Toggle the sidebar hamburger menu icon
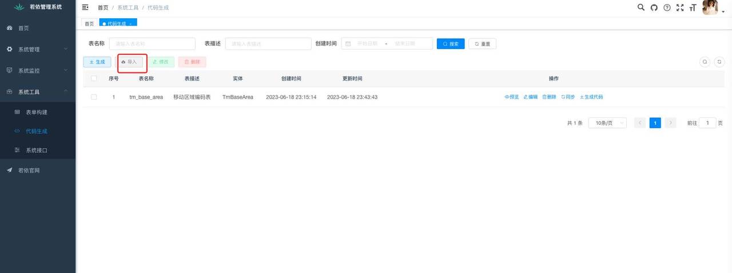Viewport: 732px width, 273px height. 85,7
